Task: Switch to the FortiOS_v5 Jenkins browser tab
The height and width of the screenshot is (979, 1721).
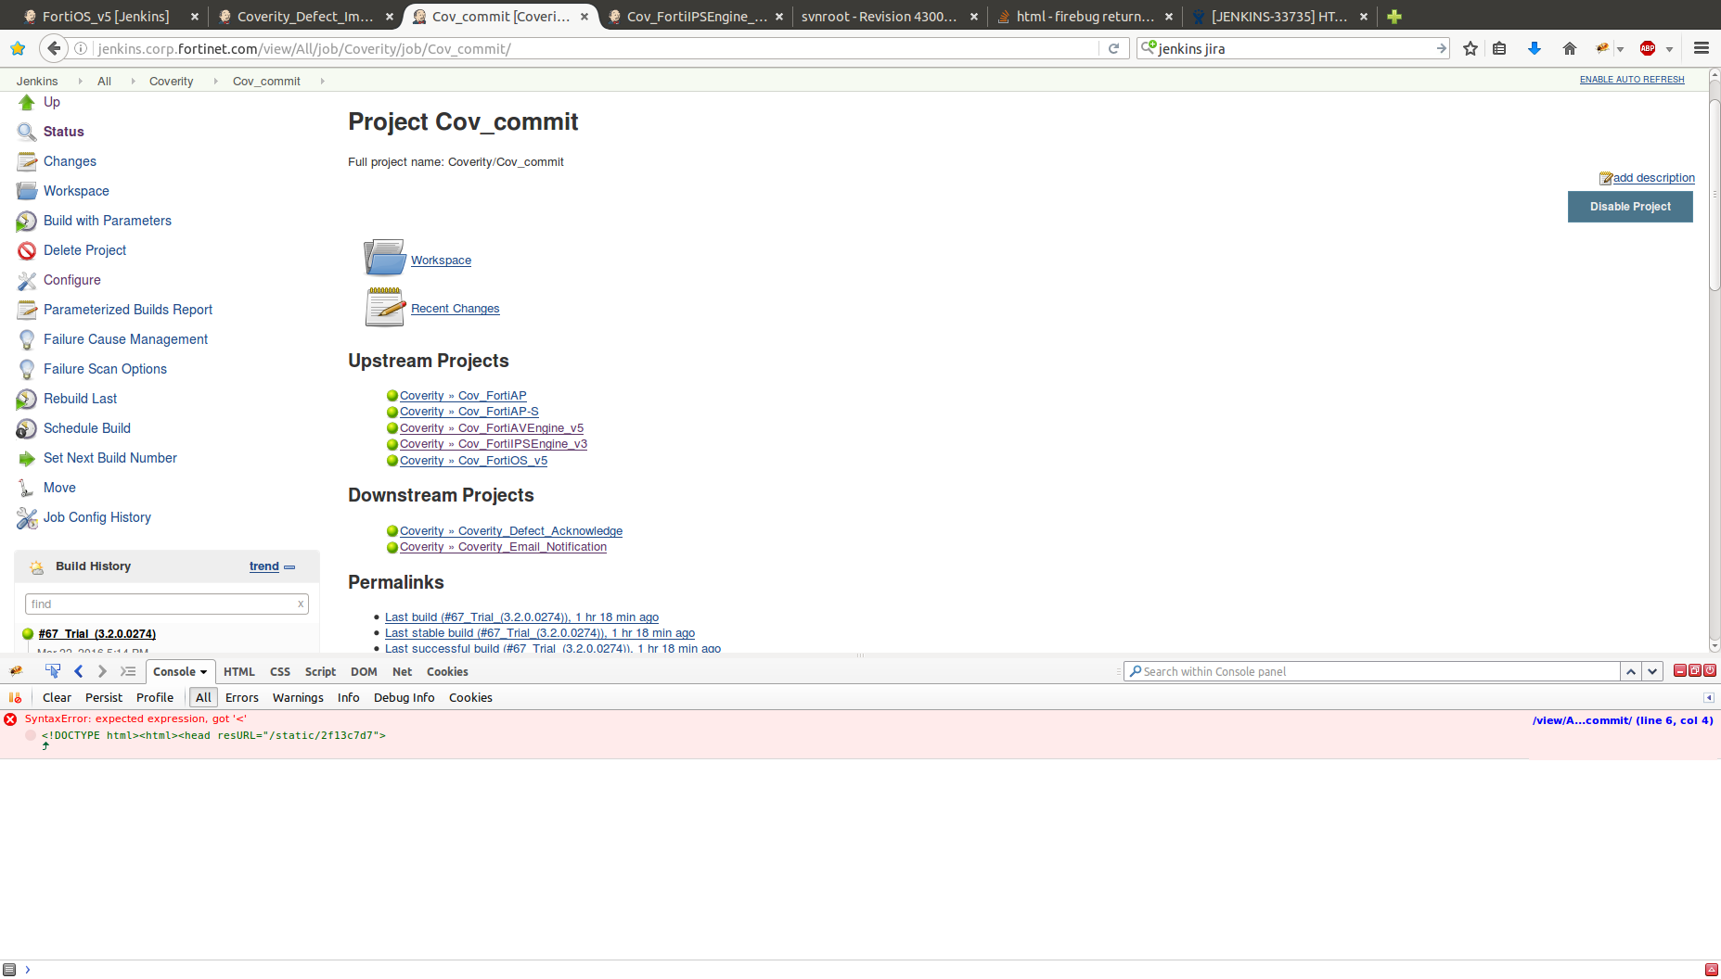Action: click(105, 17)
